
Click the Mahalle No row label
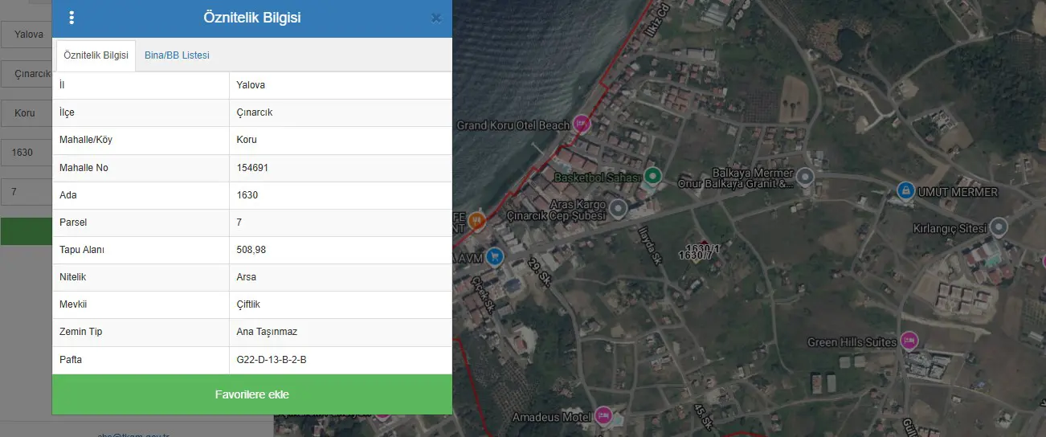click(x=84, y=168)
